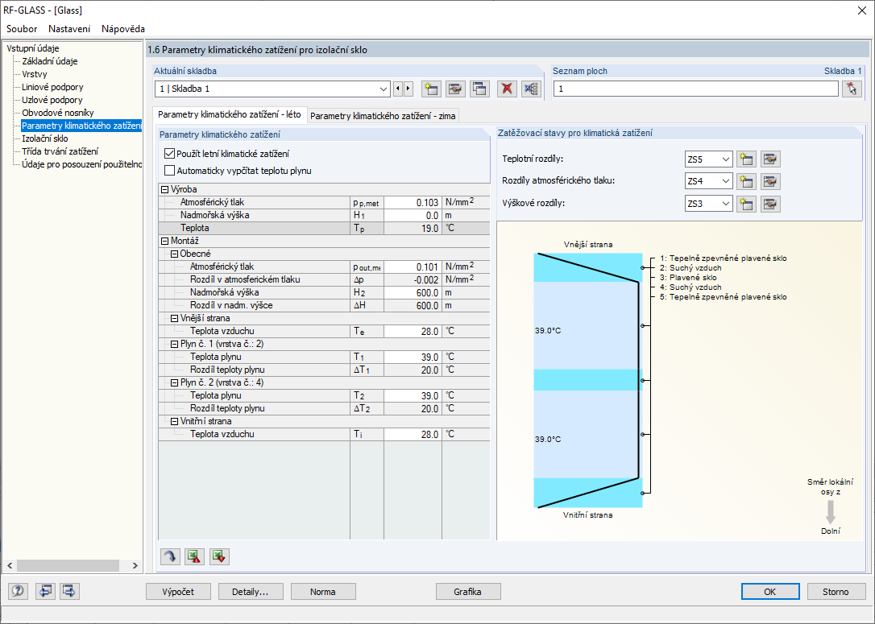Open the Soubor menu
The image size is (875, 624).
click(22, 29)
